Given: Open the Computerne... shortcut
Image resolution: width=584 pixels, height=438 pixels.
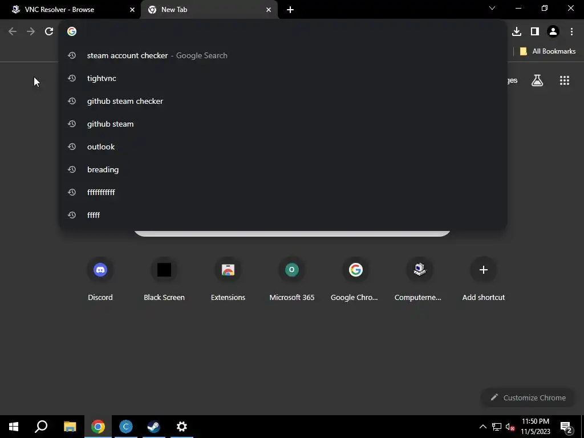Looking at the screenshot, I should pos(419,279).
